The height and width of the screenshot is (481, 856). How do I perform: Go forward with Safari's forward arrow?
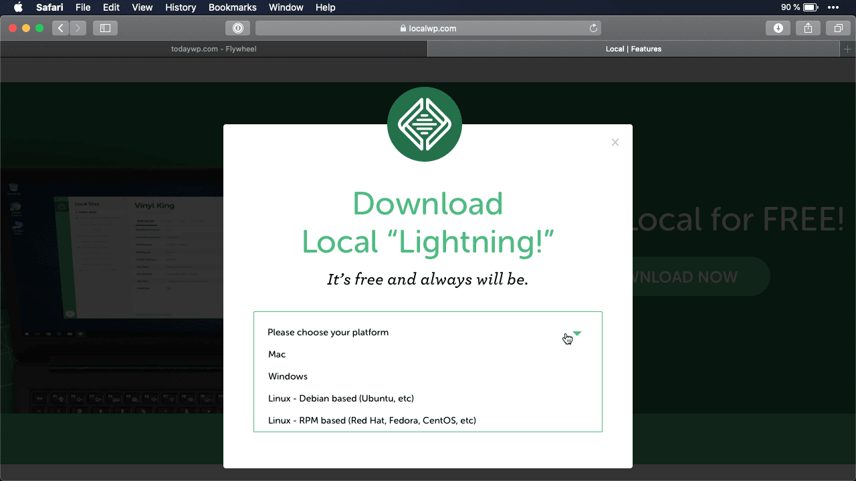78,28
